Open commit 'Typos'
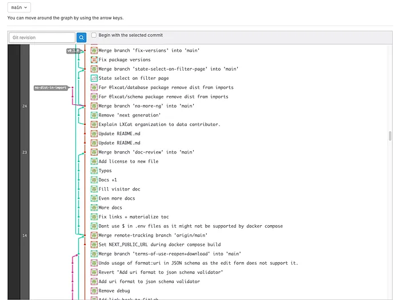Screen dimensions: 400x300 105,171
